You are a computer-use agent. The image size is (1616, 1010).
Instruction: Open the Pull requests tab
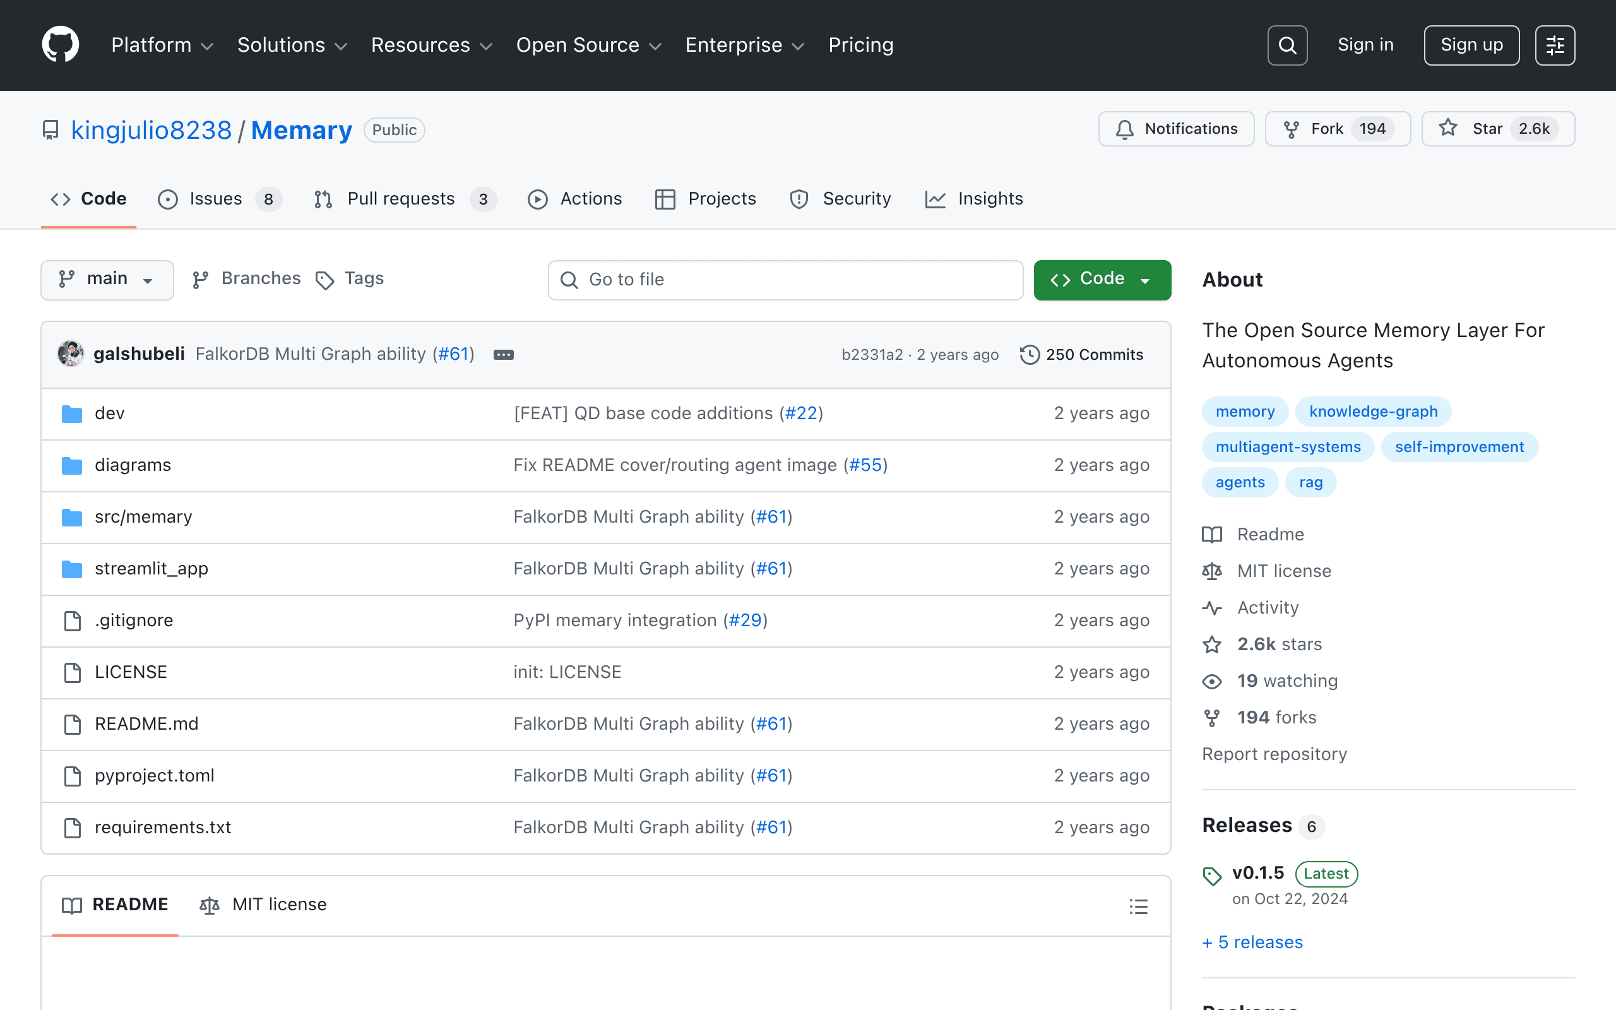405,198
